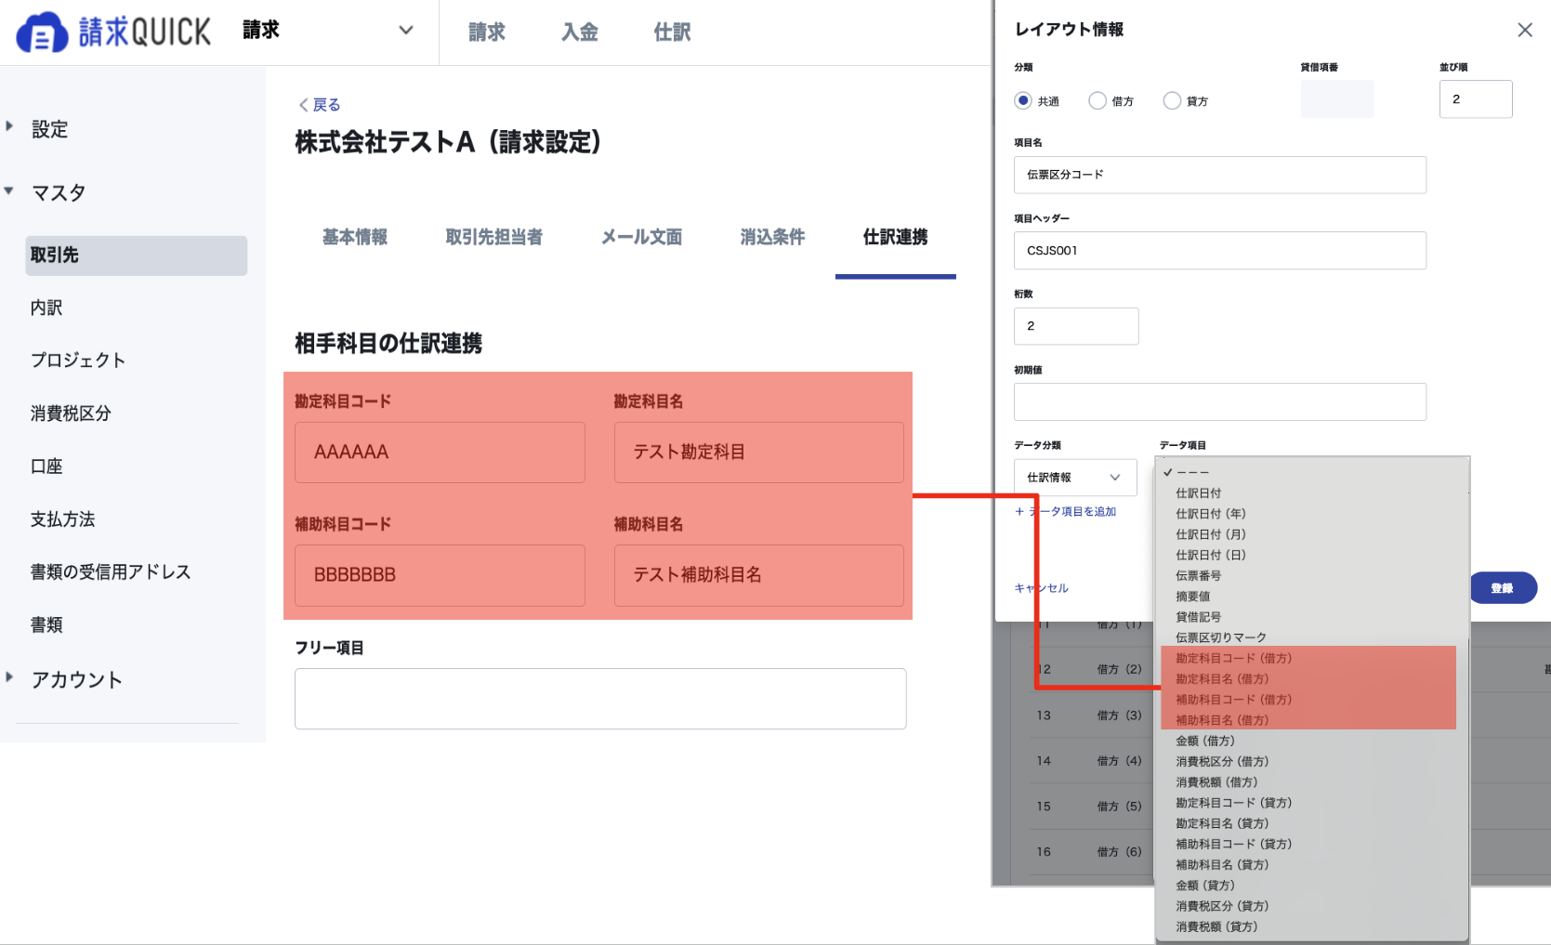This screenshot has height=945, width=1551.
Task: Select 内訳 in the sidebar
Action: pos(46,308)
